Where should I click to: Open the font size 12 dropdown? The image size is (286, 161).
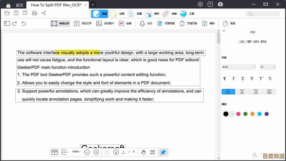click(x=267, y=67)
